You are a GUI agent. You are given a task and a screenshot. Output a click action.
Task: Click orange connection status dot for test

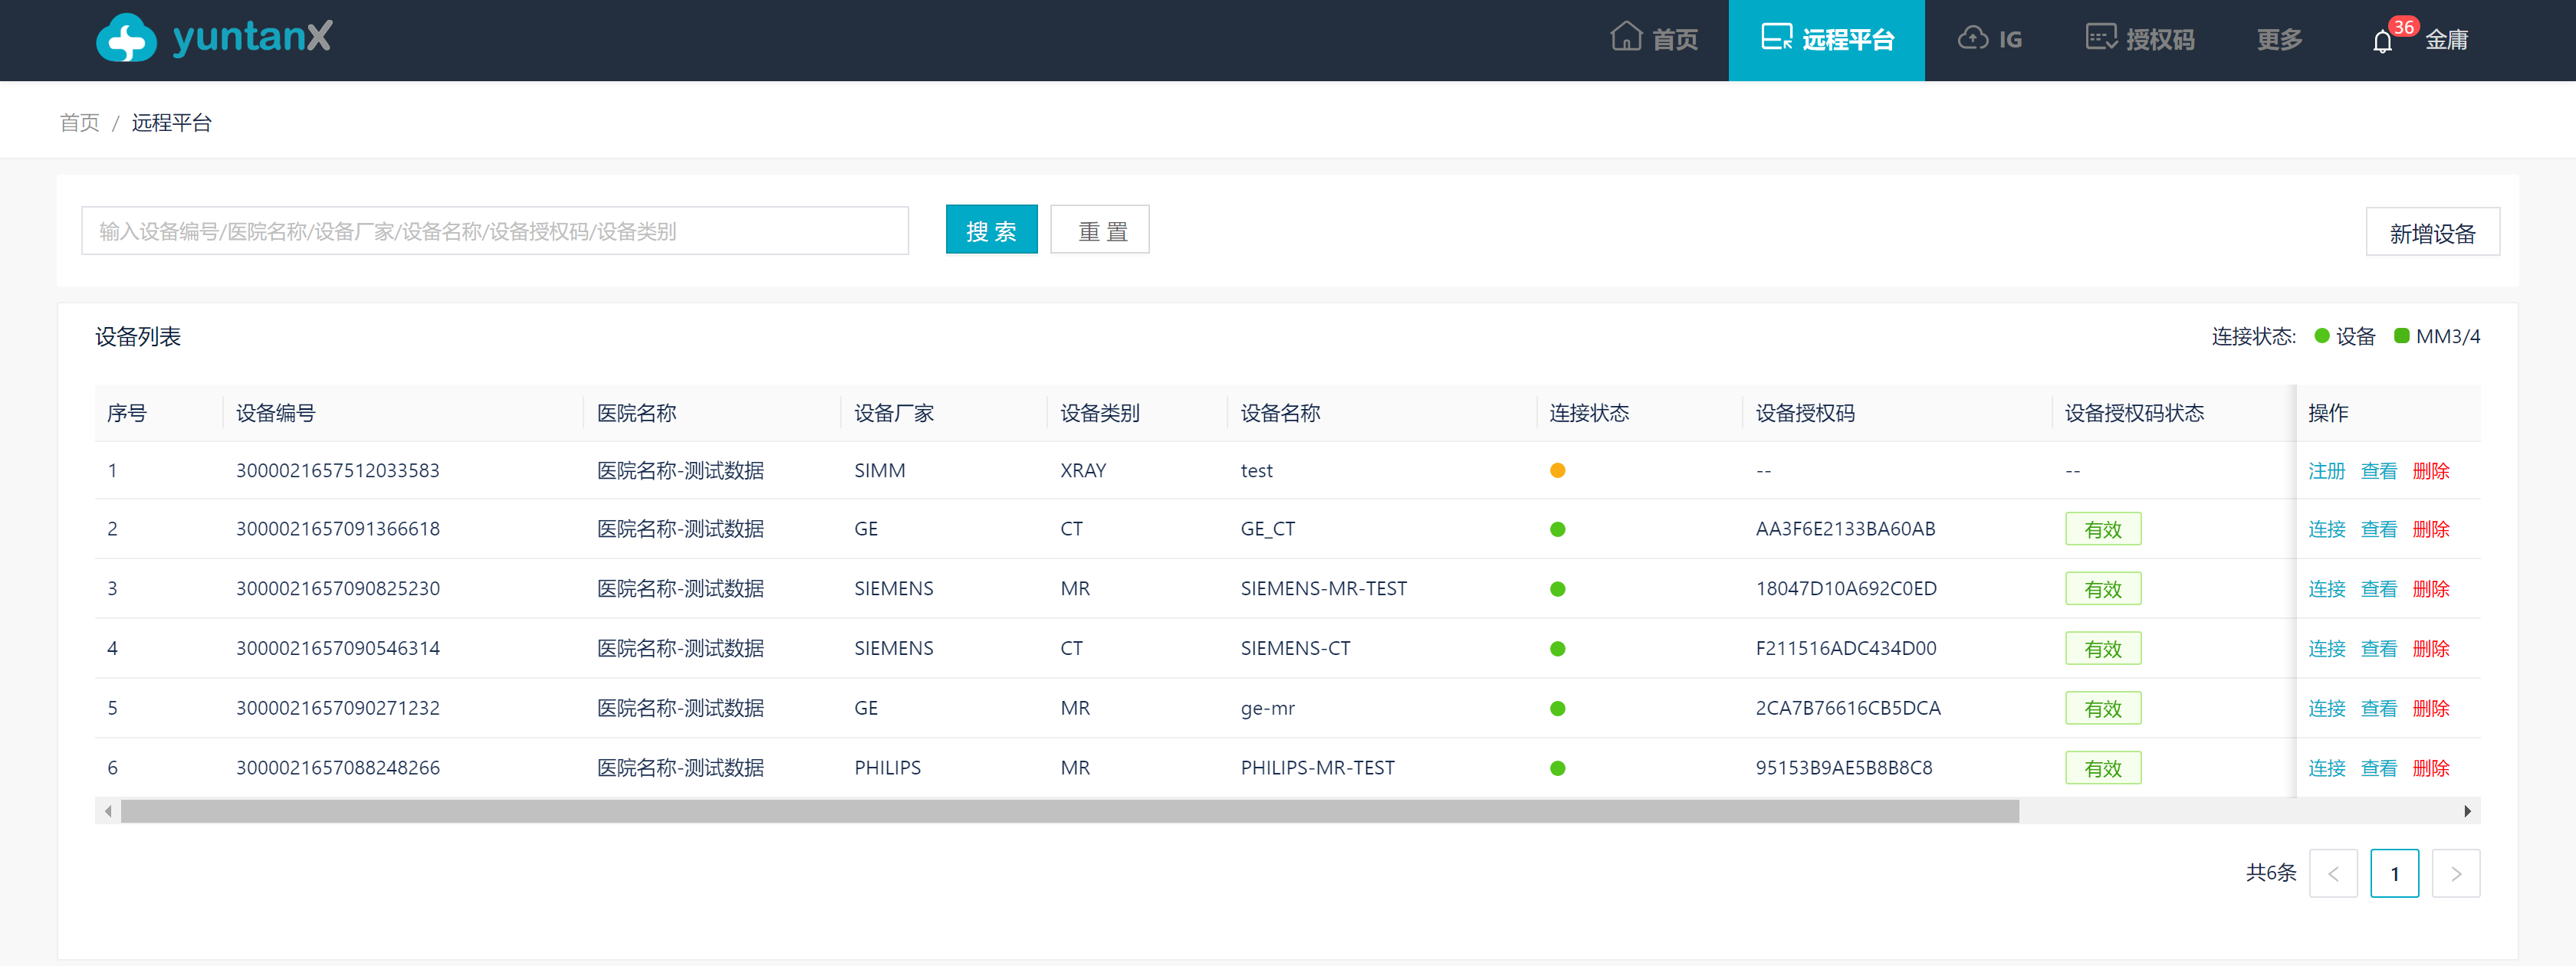pyautogui.click(x=1557, y=470)
